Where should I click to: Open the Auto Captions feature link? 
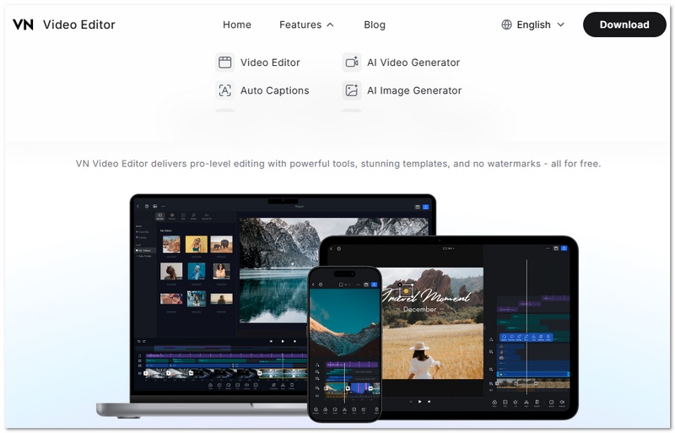tap(275, 90)
